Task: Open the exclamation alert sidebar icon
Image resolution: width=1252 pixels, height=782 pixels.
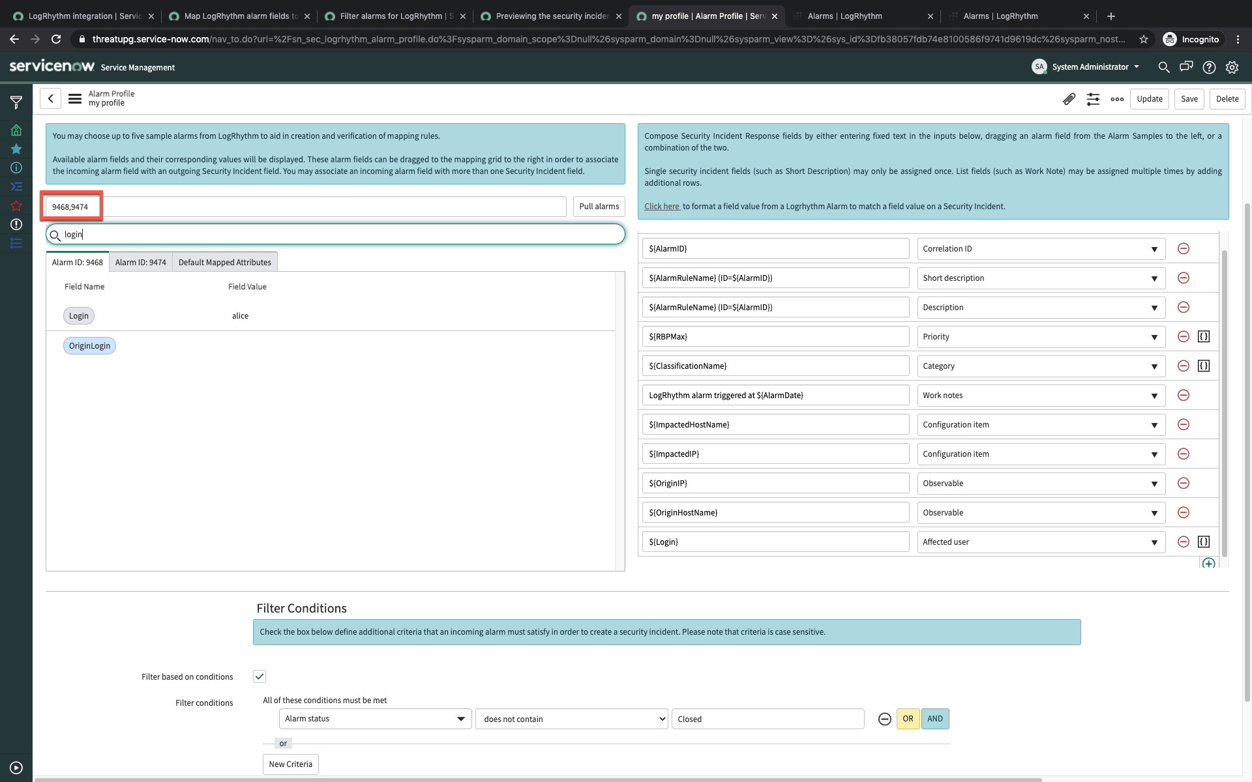Action: (x=16, y=225)
